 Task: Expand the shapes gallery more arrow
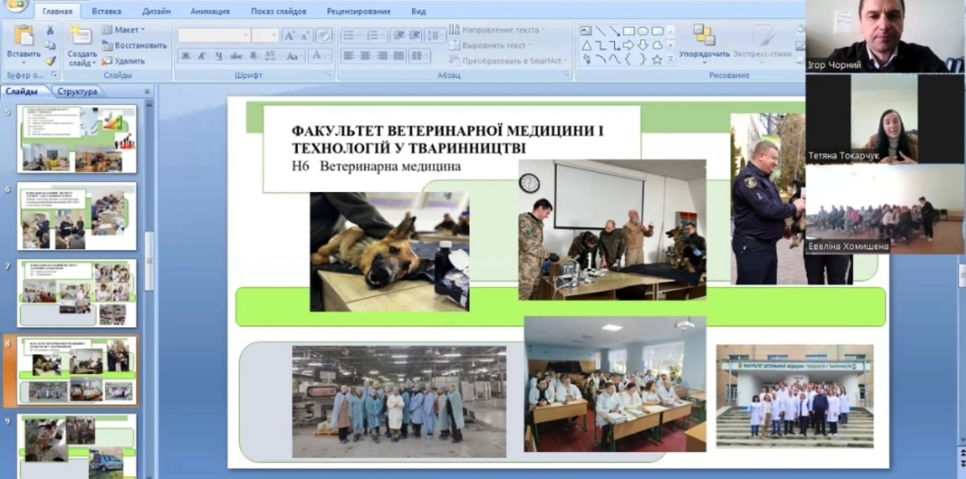(x=671, y=60)
